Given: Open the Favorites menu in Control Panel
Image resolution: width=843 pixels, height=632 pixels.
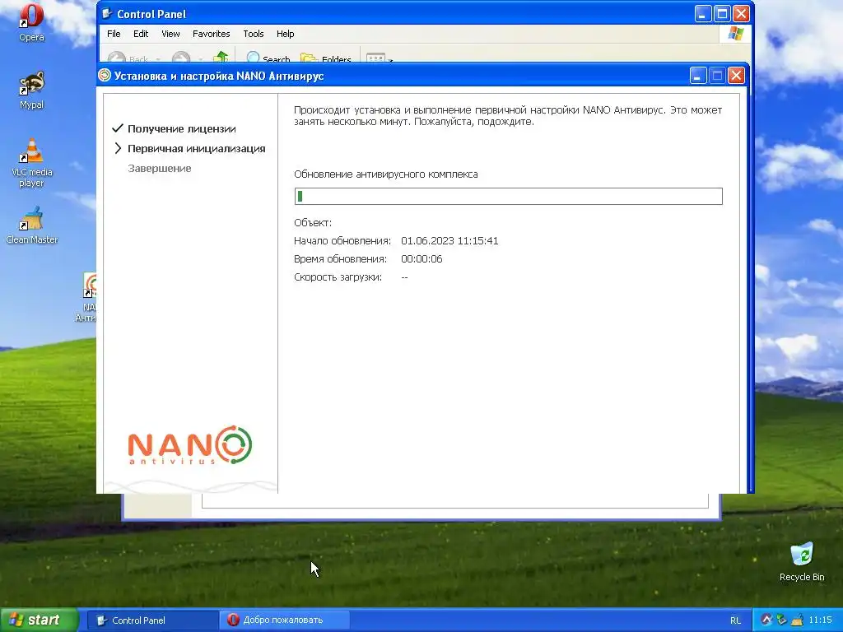Looking at the screenshot, I should pos(212,34).
